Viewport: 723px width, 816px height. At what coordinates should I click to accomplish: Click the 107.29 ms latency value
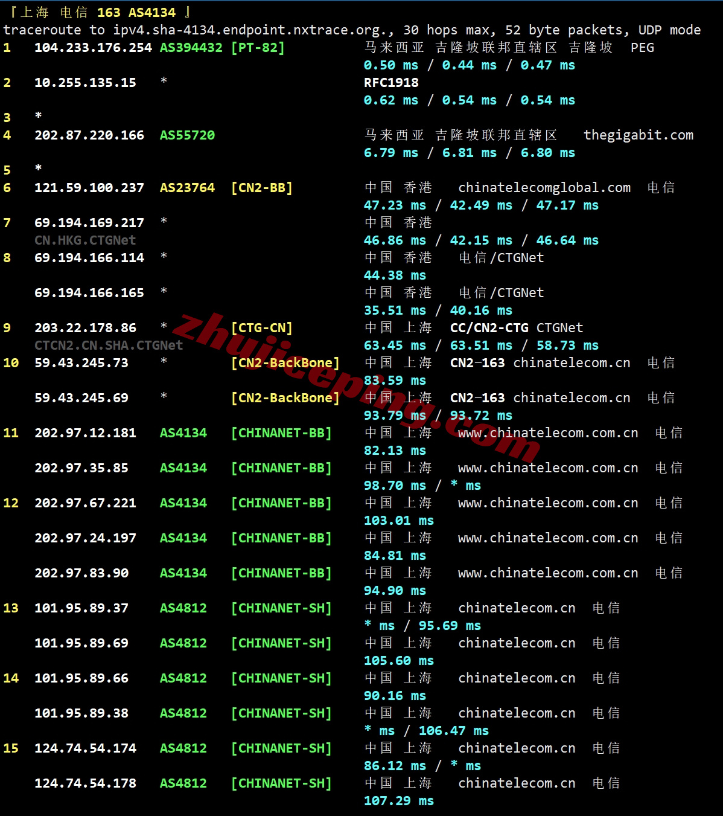(x=399, y=801)
